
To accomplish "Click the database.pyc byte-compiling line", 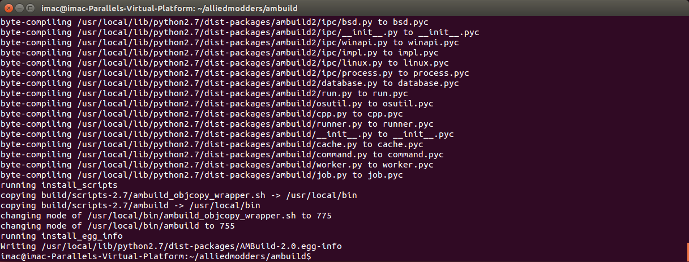I will [x=229, y=83].
